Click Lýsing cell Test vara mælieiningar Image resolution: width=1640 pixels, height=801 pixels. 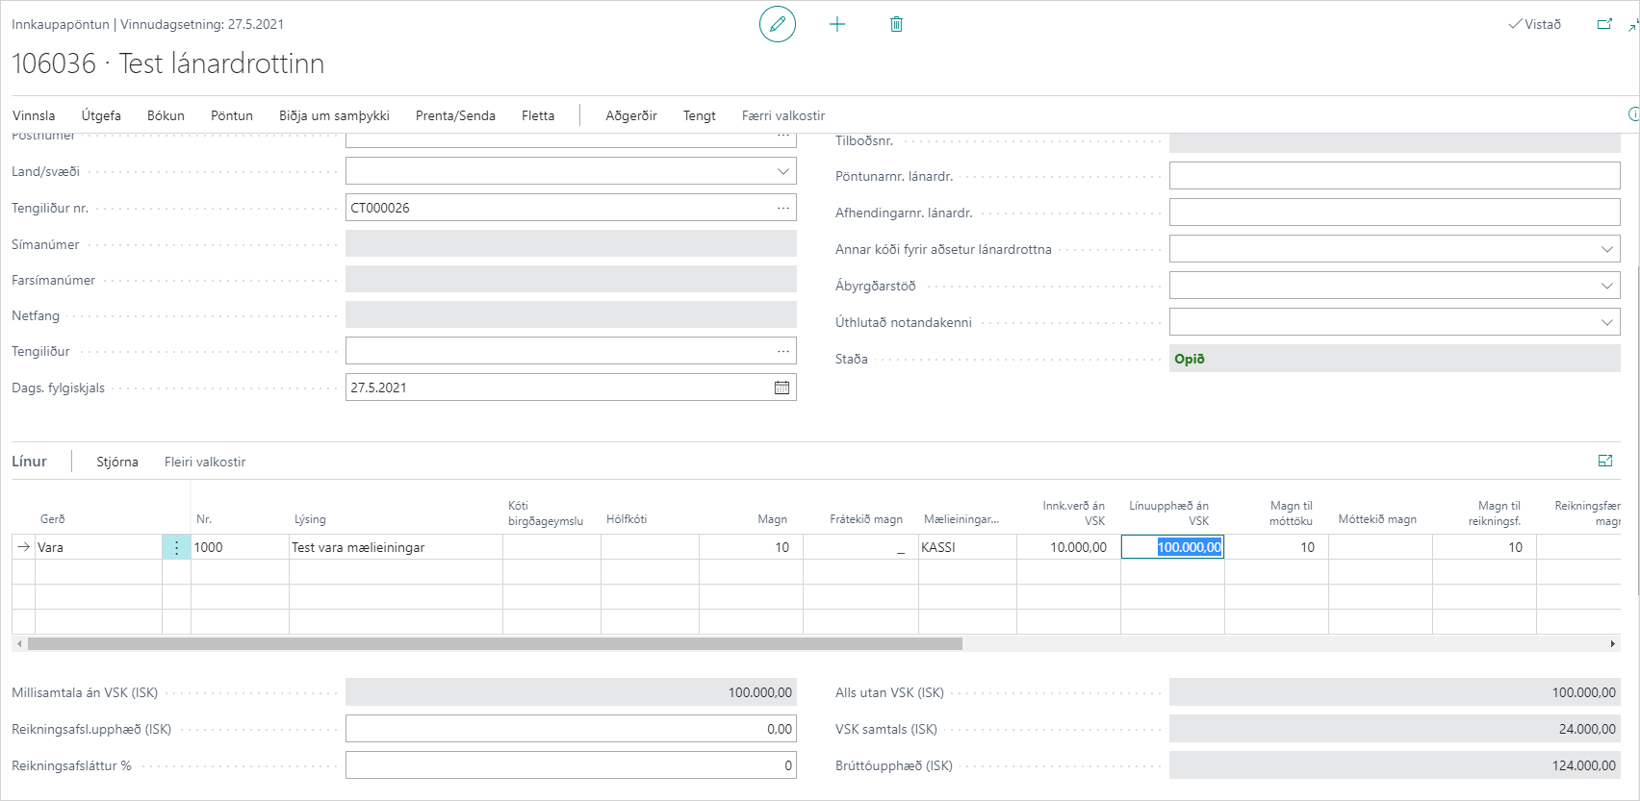point(396,547)
